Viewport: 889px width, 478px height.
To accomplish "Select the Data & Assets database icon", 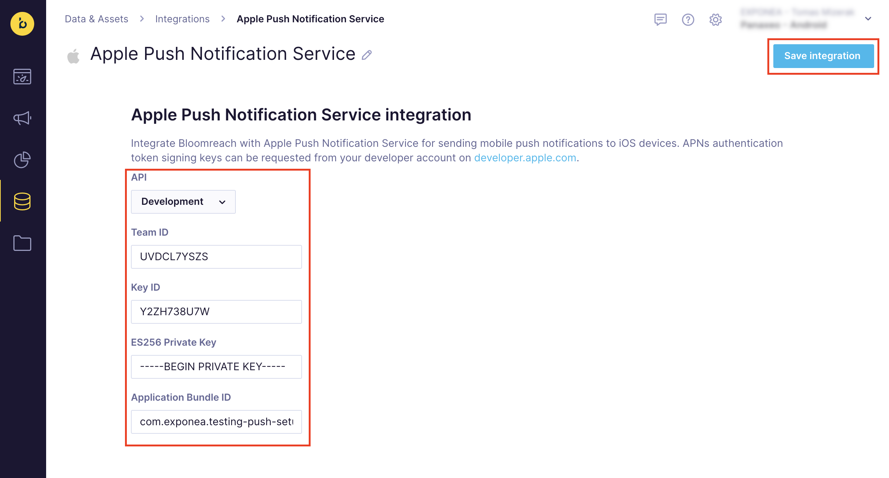I will click(22, 201).
